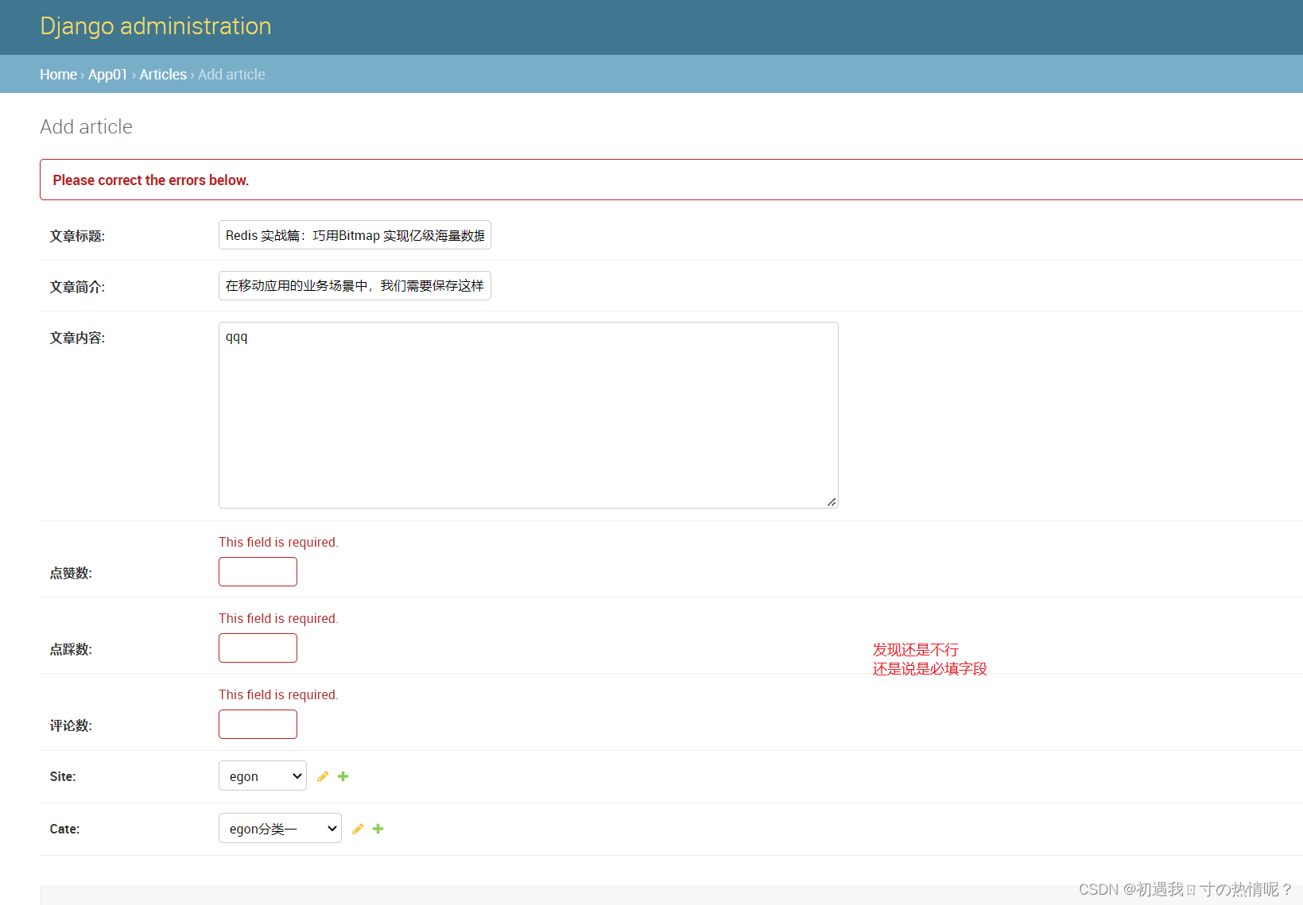Open the Cate dropdown showing egon分类一
This screenshot has width=1303, height=905.
click(280, 828)
